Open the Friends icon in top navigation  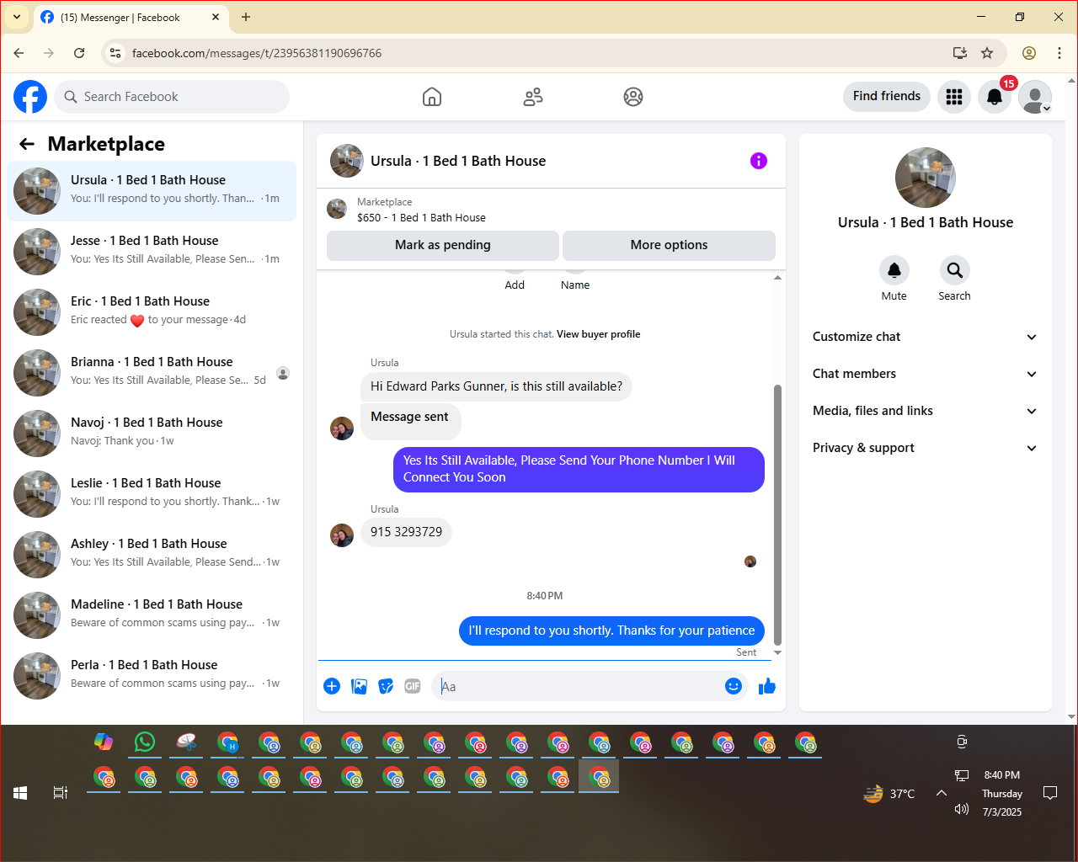pos(533,97)
